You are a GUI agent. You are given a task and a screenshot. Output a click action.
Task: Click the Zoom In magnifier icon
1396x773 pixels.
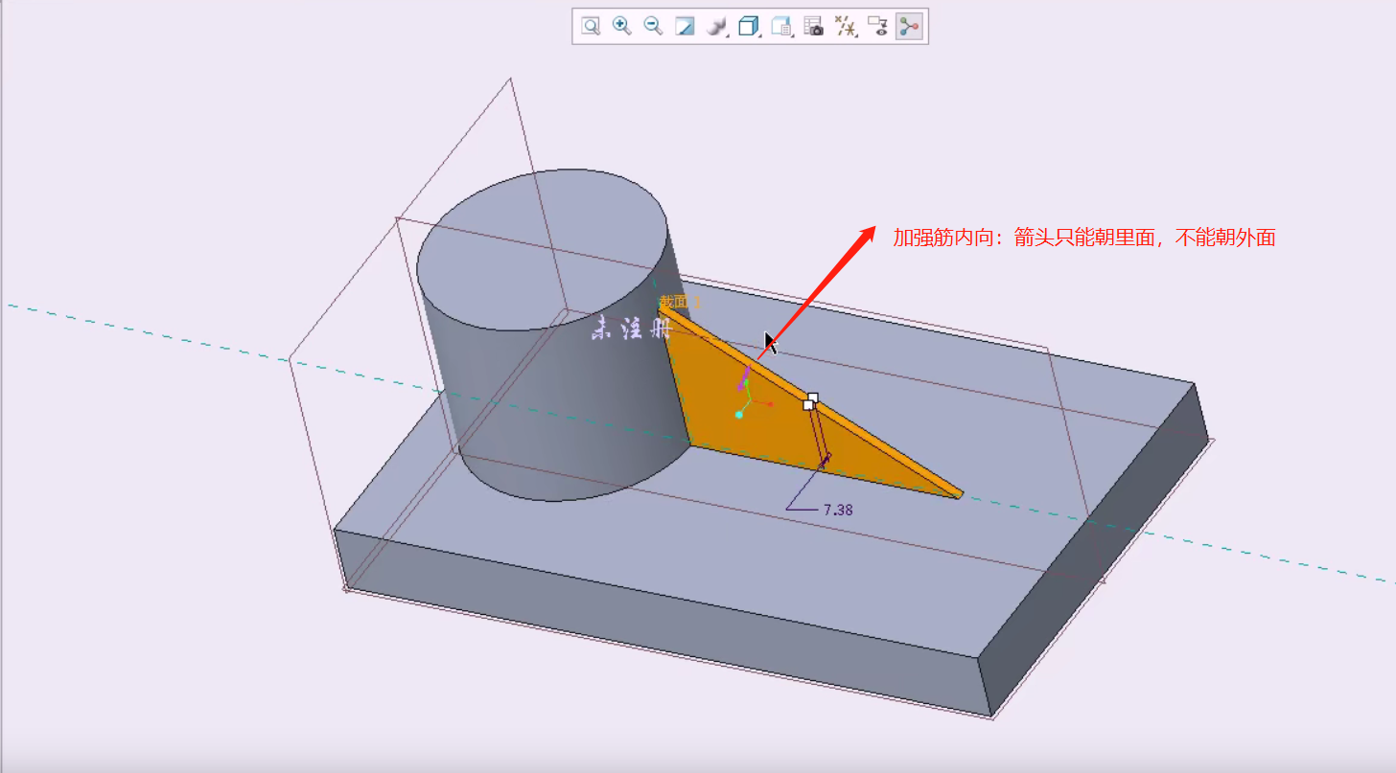[x=622, y=26]
